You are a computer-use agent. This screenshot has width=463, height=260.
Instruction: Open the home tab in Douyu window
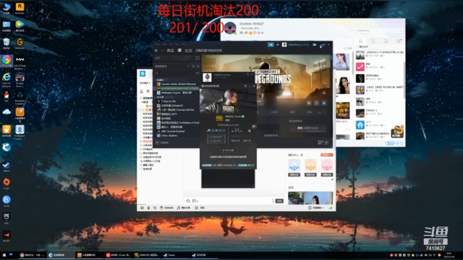[360, 41]
